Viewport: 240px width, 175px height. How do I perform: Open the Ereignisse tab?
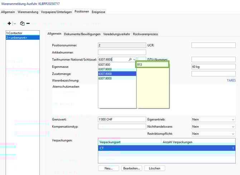[99, 12]
